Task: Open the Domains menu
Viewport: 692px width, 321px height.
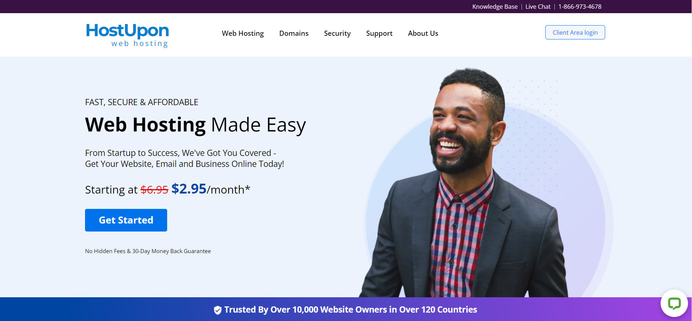Action: [294, 33]
